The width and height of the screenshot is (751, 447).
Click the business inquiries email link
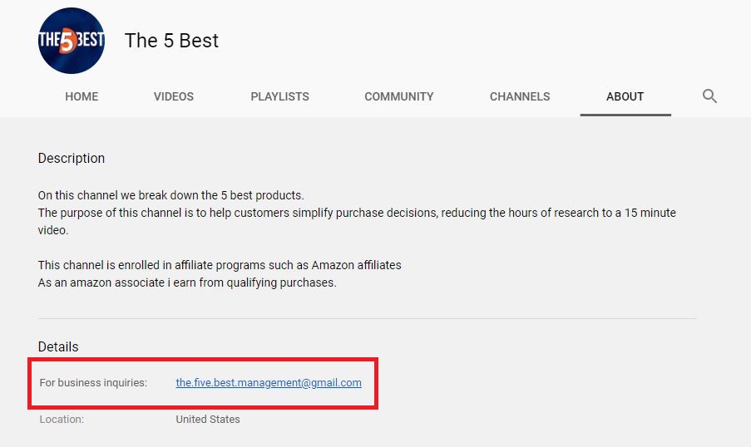[269, 382]
